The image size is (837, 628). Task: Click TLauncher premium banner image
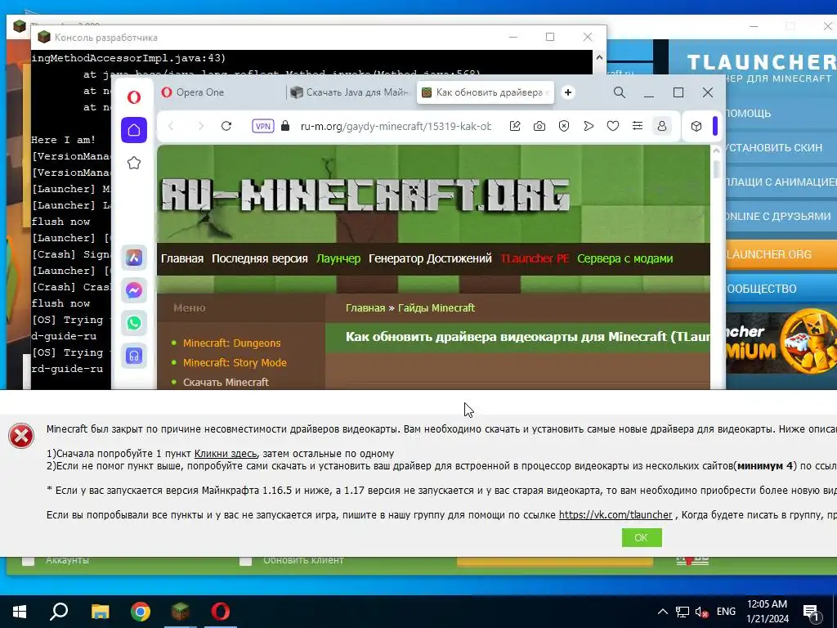click(781, 343)
